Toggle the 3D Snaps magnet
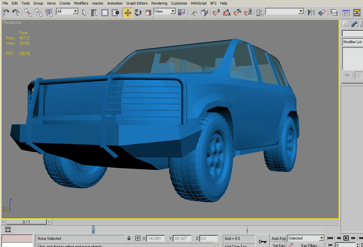Image resolution: width=363 pixels, height=247 pixels. (216, 13)
